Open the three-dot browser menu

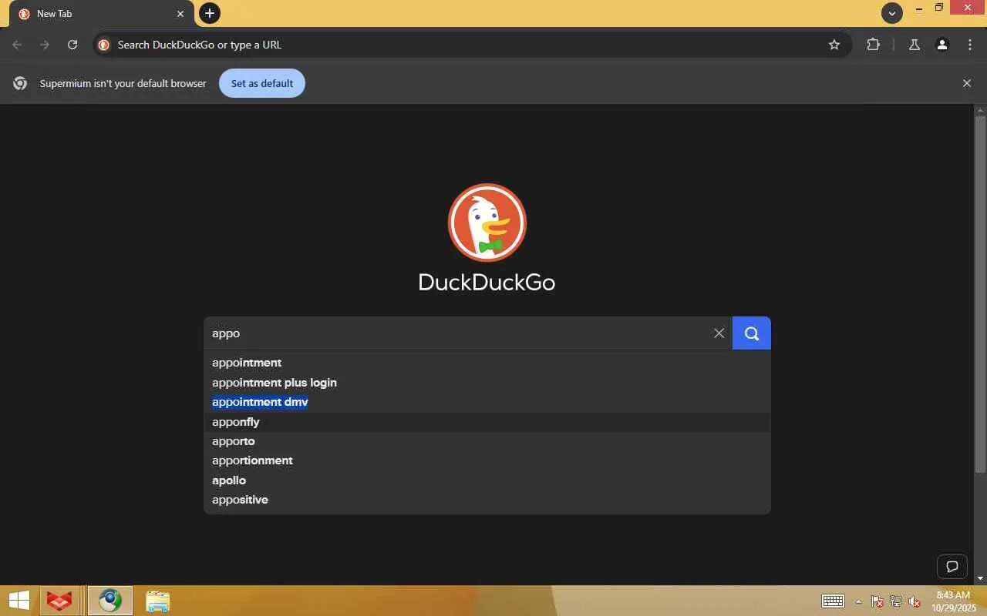970,45
